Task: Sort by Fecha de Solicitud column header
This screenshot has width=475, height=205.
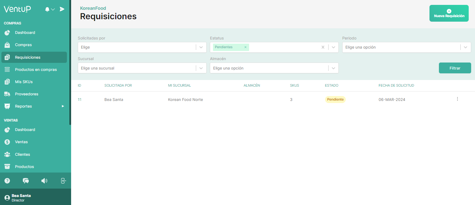Action: pyautogui.click(x=396, y=86)
